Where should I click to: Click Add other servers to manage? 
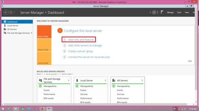85,45
